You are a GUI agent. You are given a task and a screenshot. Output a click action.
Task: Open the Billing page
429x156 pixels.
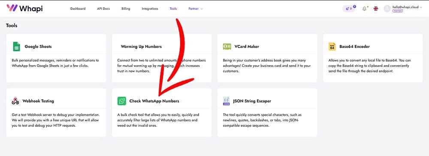pyautogui.click(x=126, y=9)
